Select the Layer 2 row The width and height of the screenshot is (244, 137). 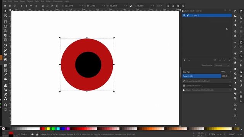[x=207, y=15]
